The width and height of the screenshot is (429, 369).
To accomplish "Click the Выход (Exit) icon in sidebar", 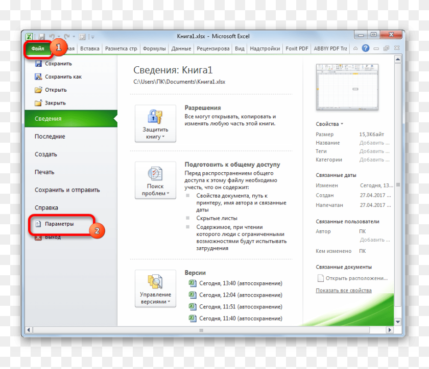I will click(38, 237).
